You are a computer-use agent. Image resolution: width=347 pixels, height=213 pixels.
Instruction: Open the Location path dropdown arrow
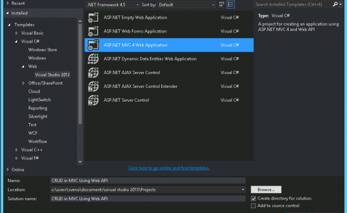[243, 190]
